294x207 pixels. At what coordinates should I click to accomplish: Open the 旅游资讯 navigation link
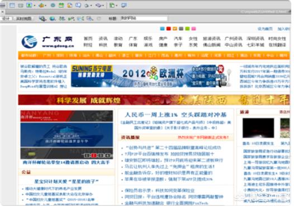[211, 39]
